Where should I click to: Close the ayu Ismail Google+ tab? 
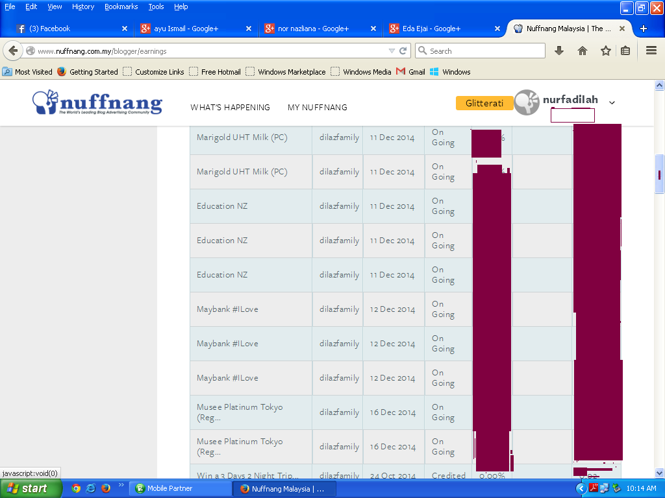click(249, 29)
